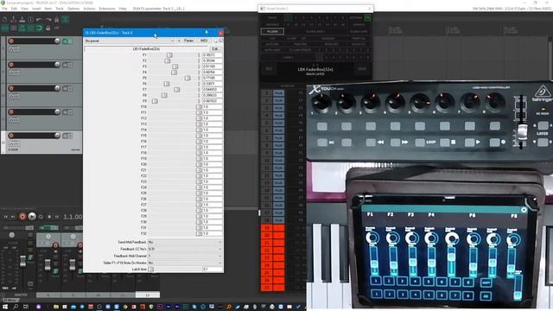Open FX via the green track FX button

[x=66, y=41]
